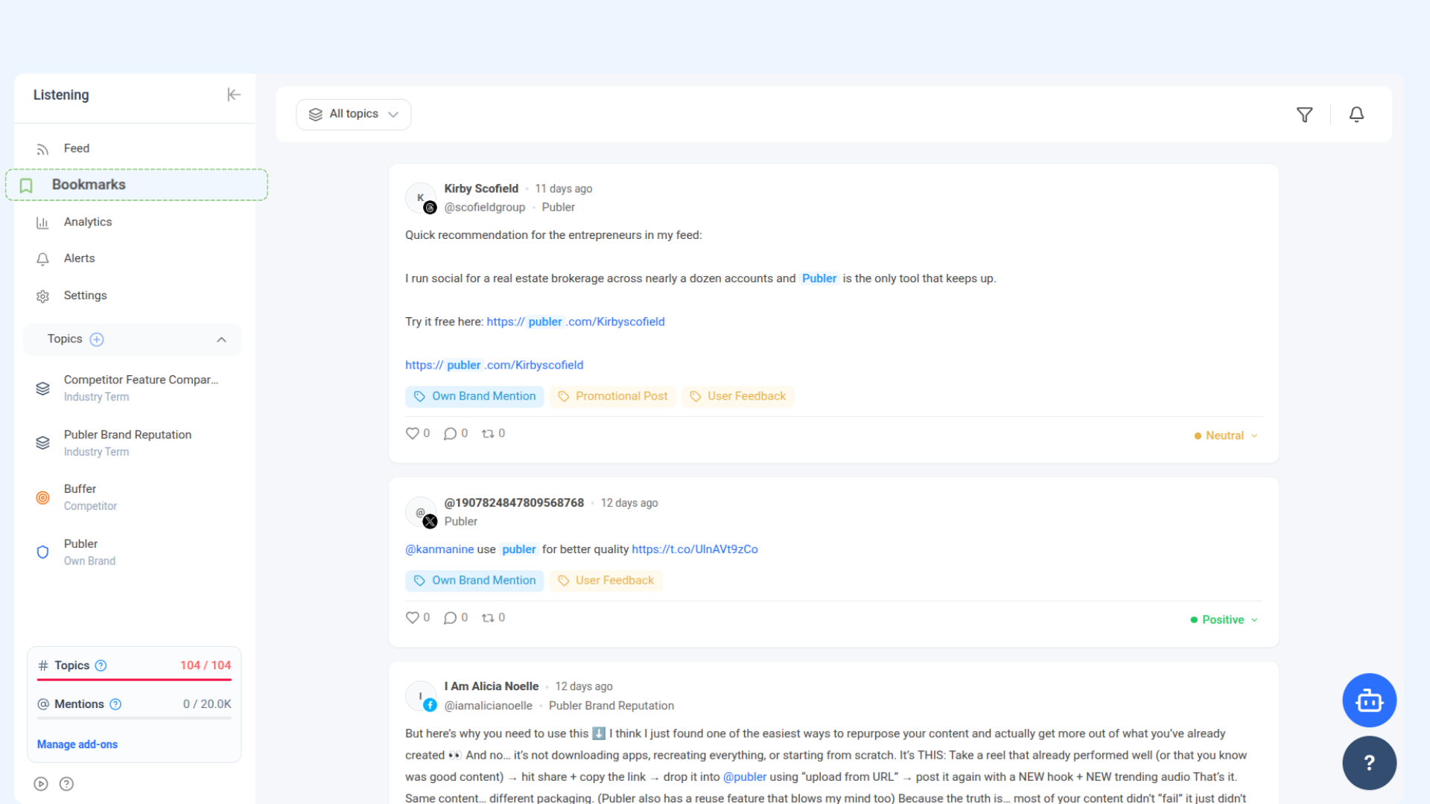
Task: Click the Publer Brand Reputation label on Alicia's post
Action: 611,706
